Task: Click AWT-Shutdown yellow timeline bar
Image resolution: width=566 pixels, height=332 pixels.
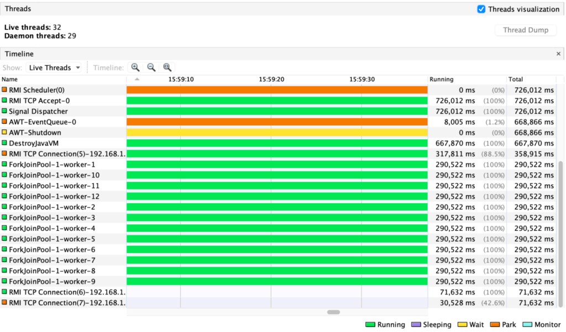Action: coord(277,133)
